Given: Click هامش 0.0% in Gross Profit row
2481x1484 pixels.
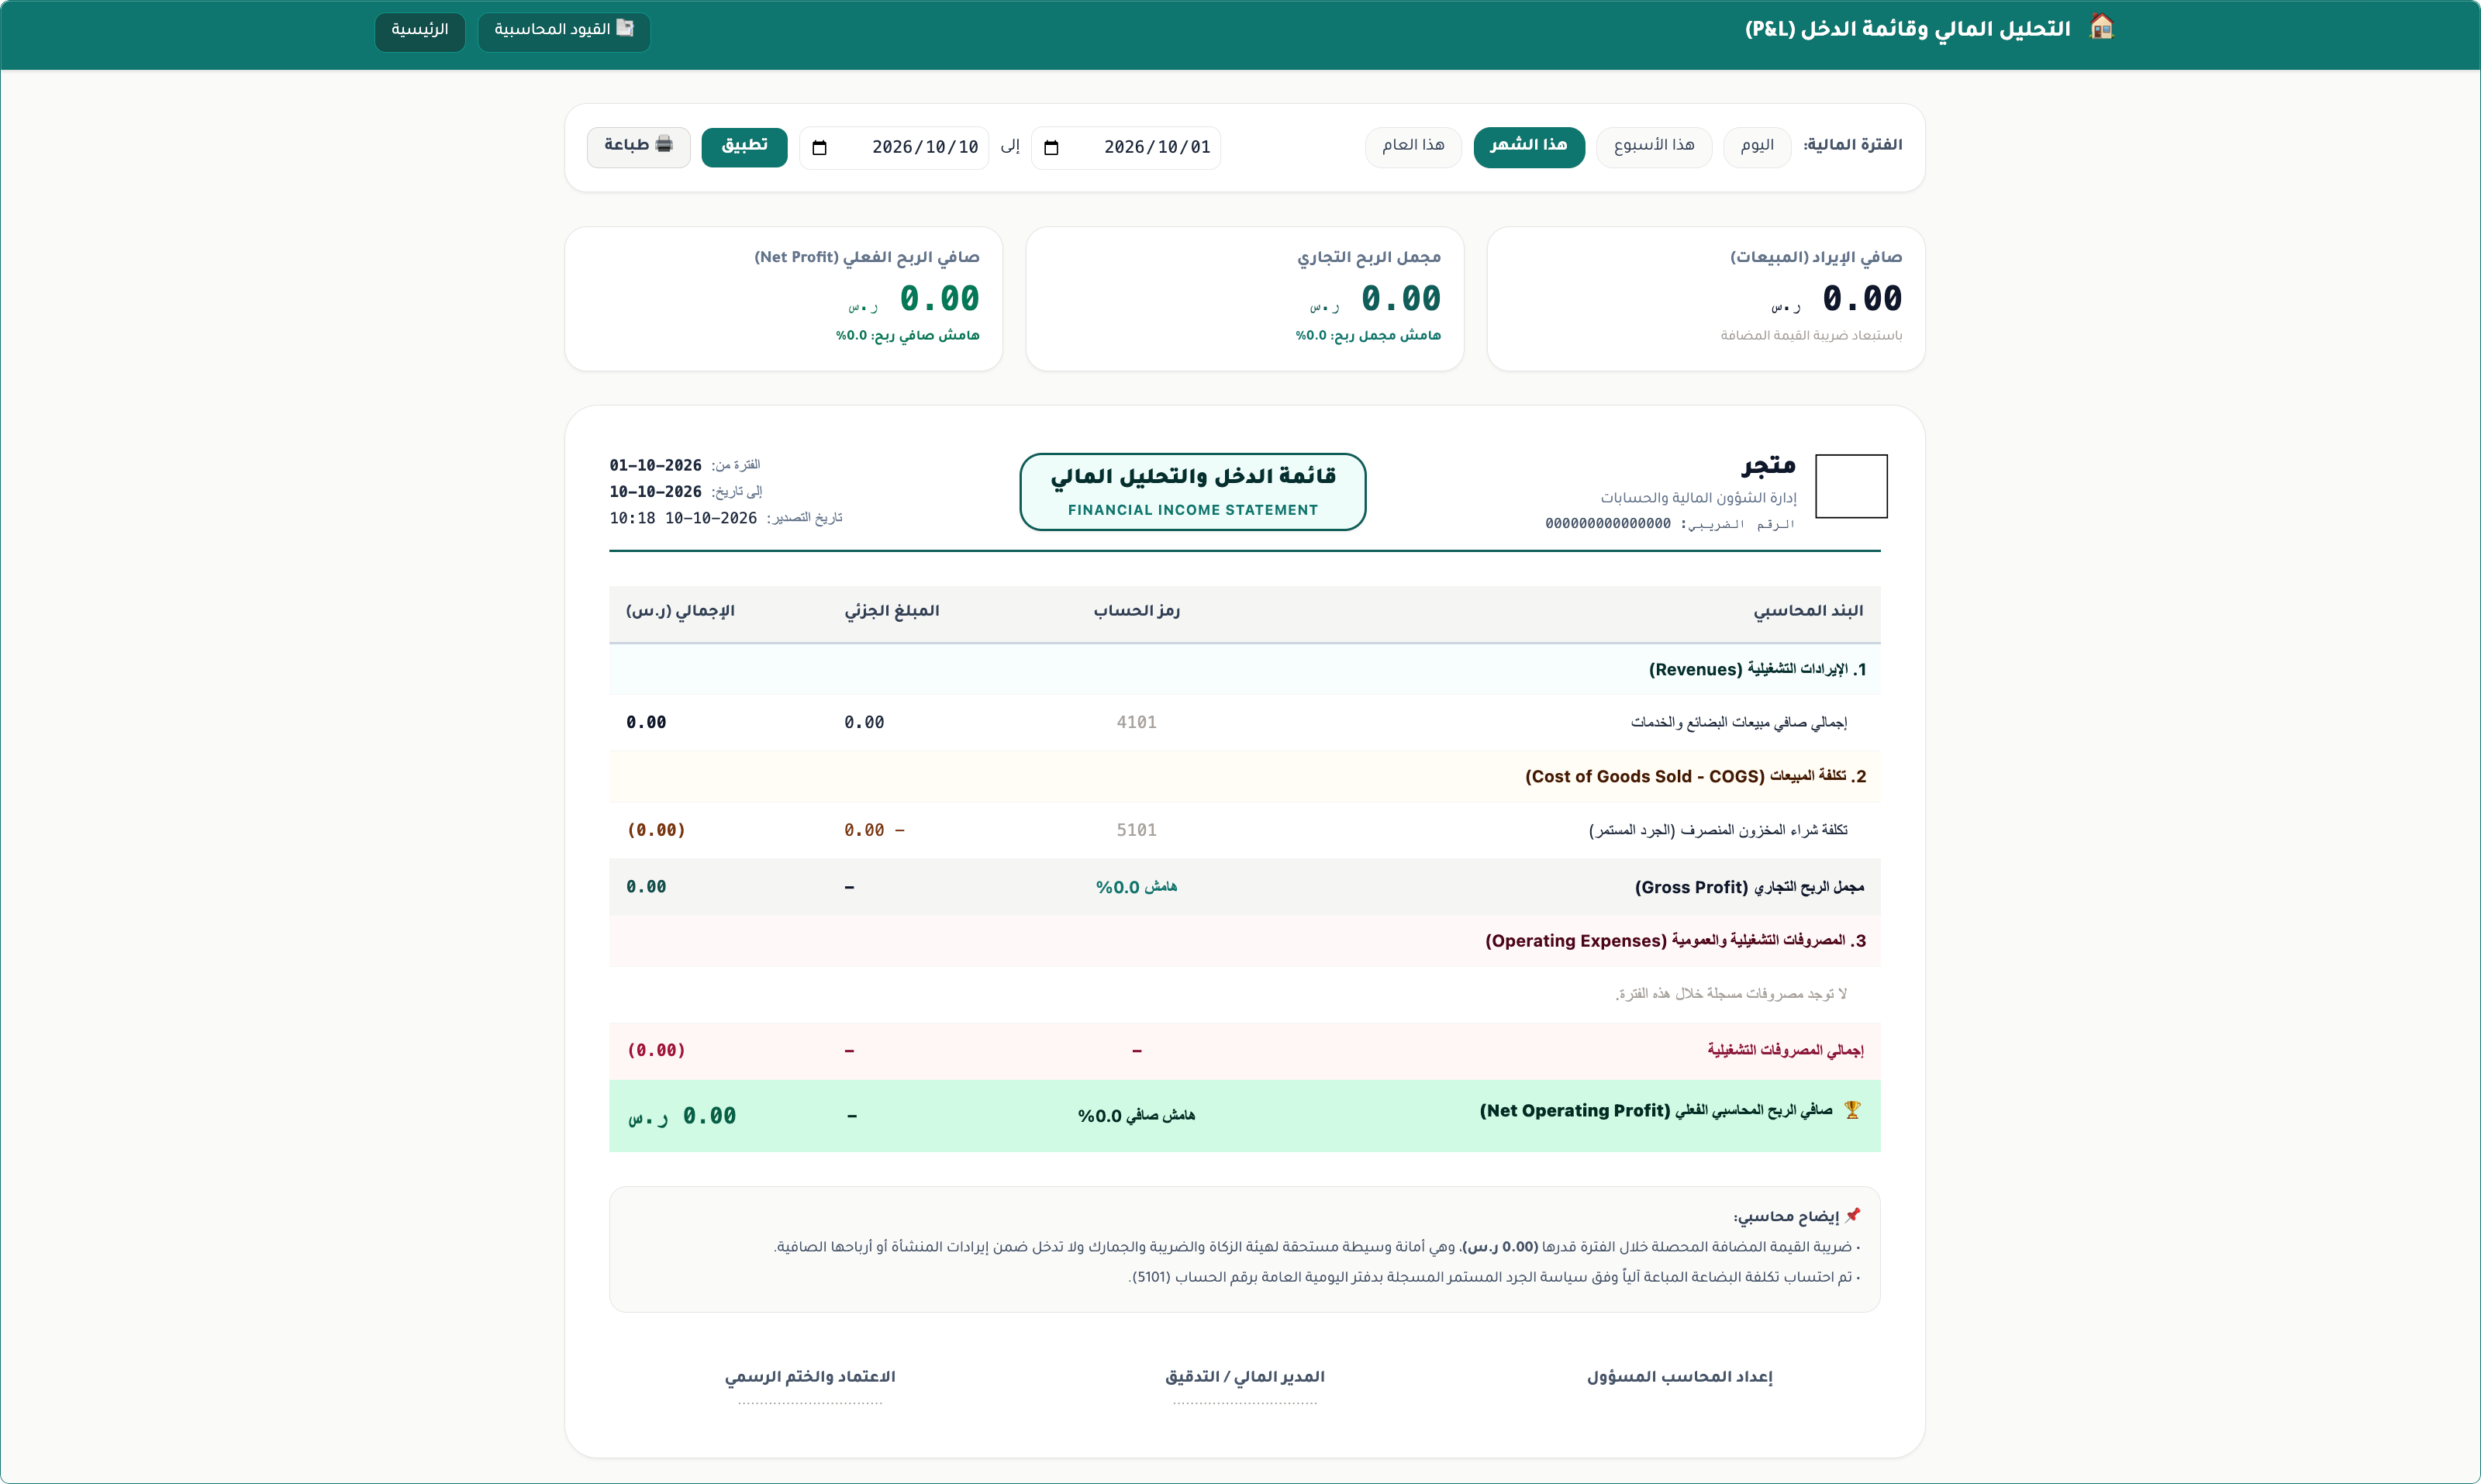Looking at the screenshot, I should (1136, 887).
